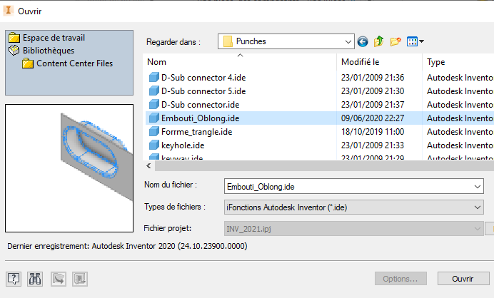Open the Types de fichiers dropdown
The width and height of the screenshot is (494, 298).
pos(477,207)
